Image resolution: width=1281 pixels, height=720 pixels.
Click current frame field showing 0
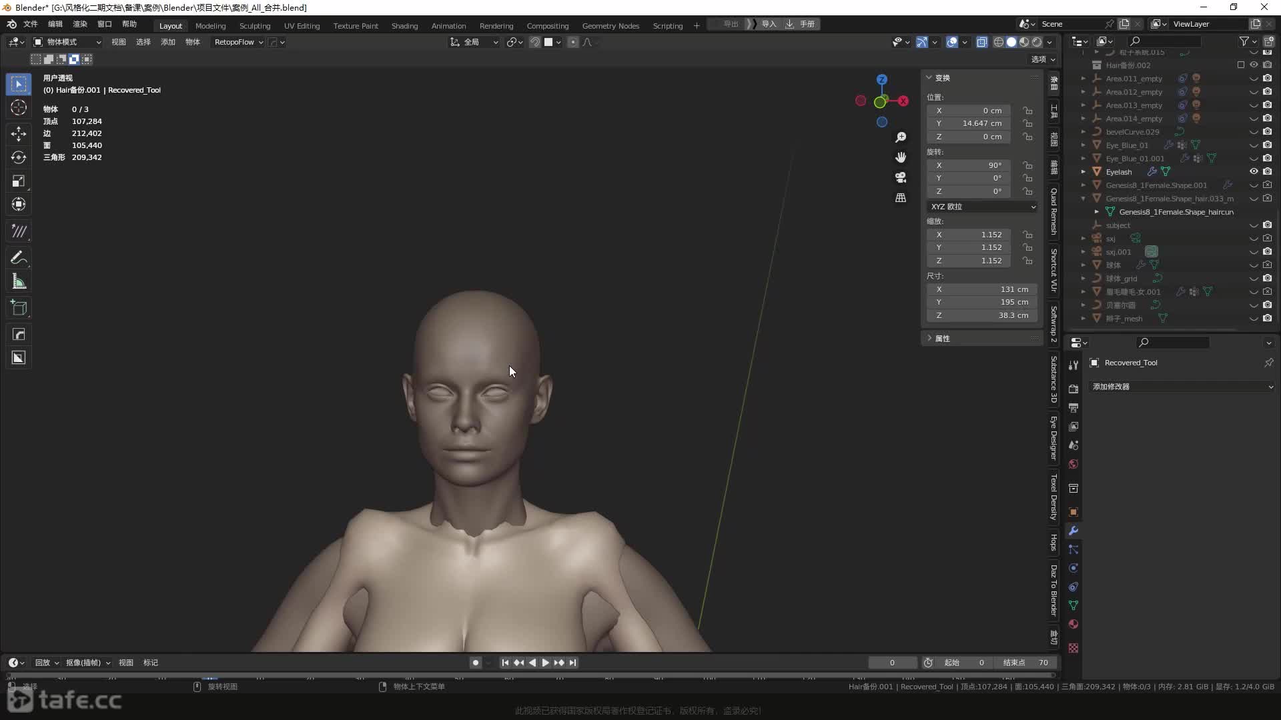coord(892,663)
